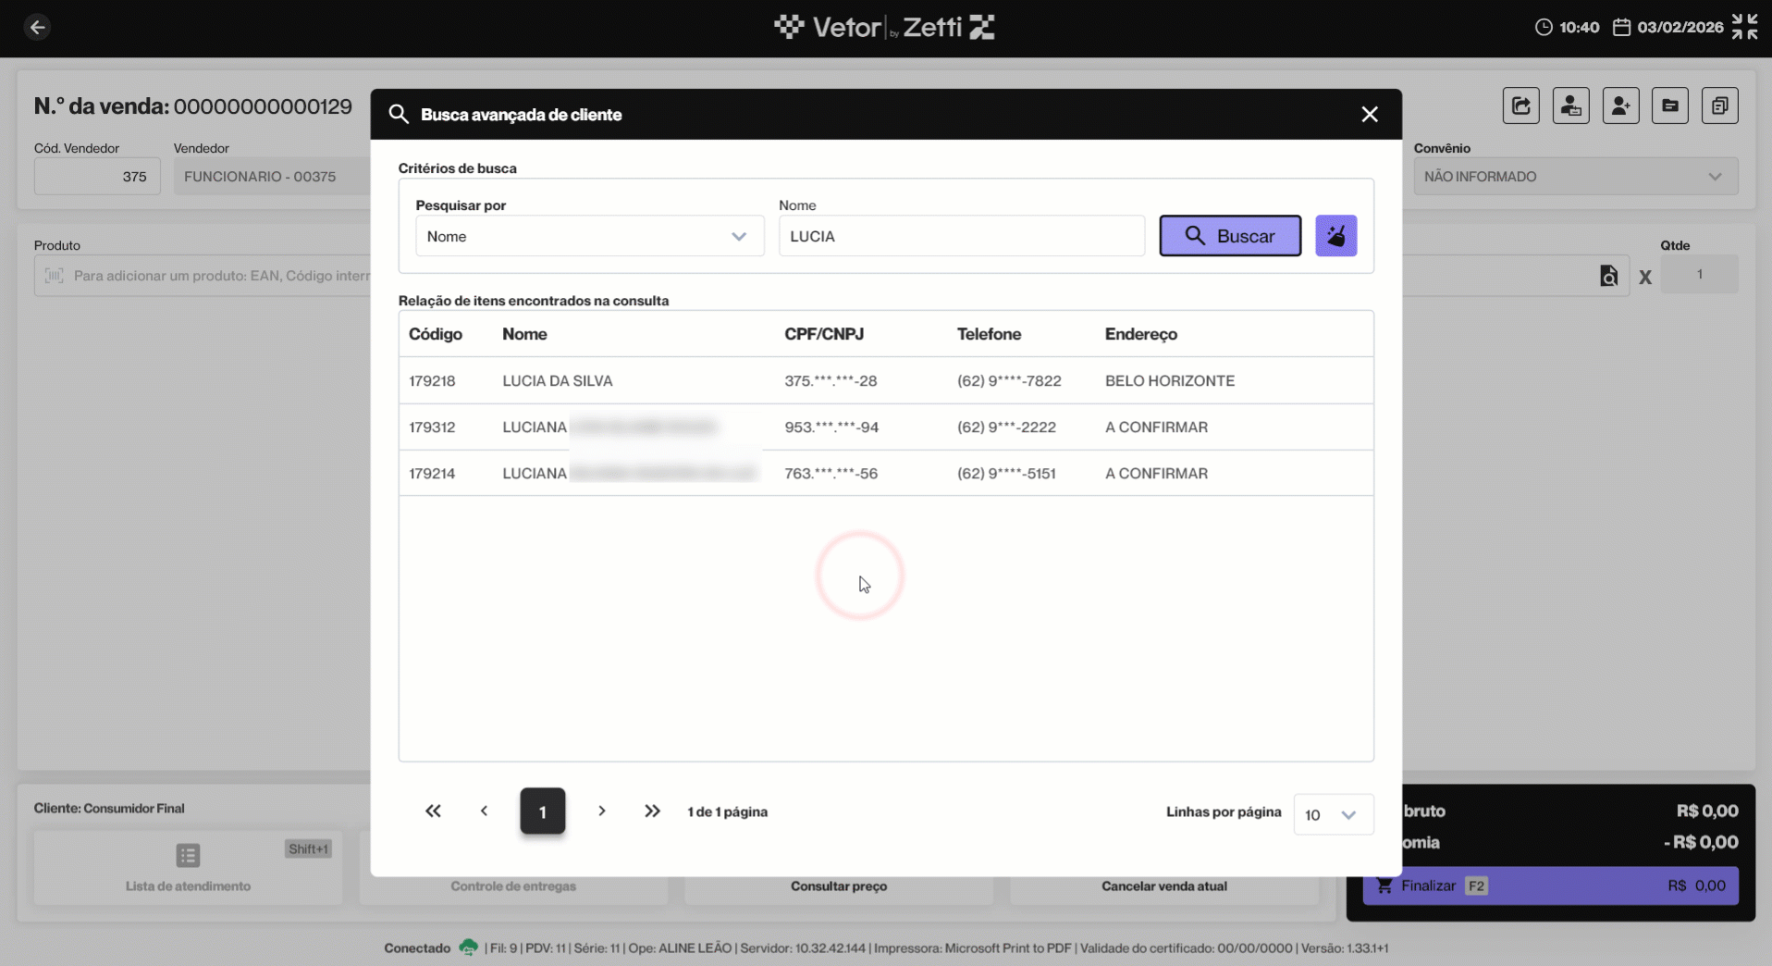Viewport: 1772px width, 966px height.
Task: Click the Telefone column header
Action: 989,334
